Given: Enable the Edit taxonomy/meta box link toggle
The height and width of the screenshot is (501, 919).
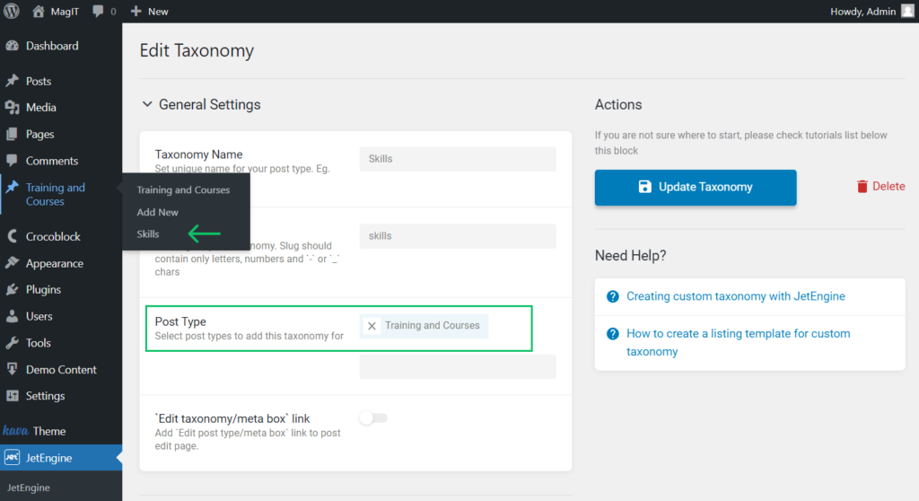Looking at the screenshot, I should (373, 418).
